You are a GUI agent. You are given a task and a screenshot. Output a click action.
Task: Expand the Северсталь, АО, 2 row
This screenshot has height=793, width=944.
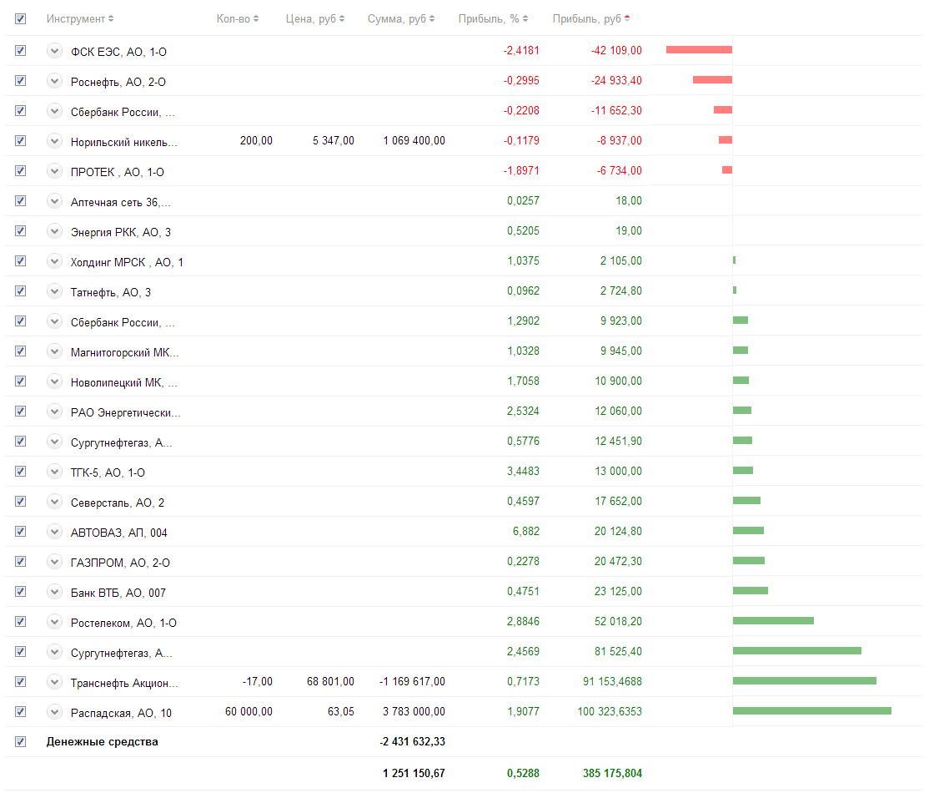point(55,502)
